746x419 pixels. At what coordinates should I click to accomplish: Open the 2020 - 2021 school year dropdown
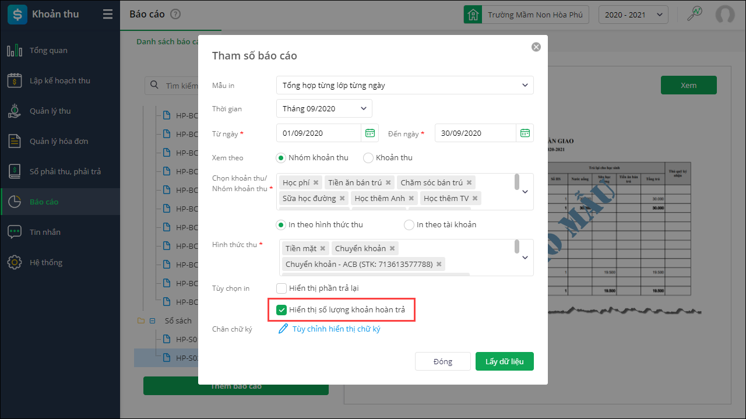tap(634, 15)
